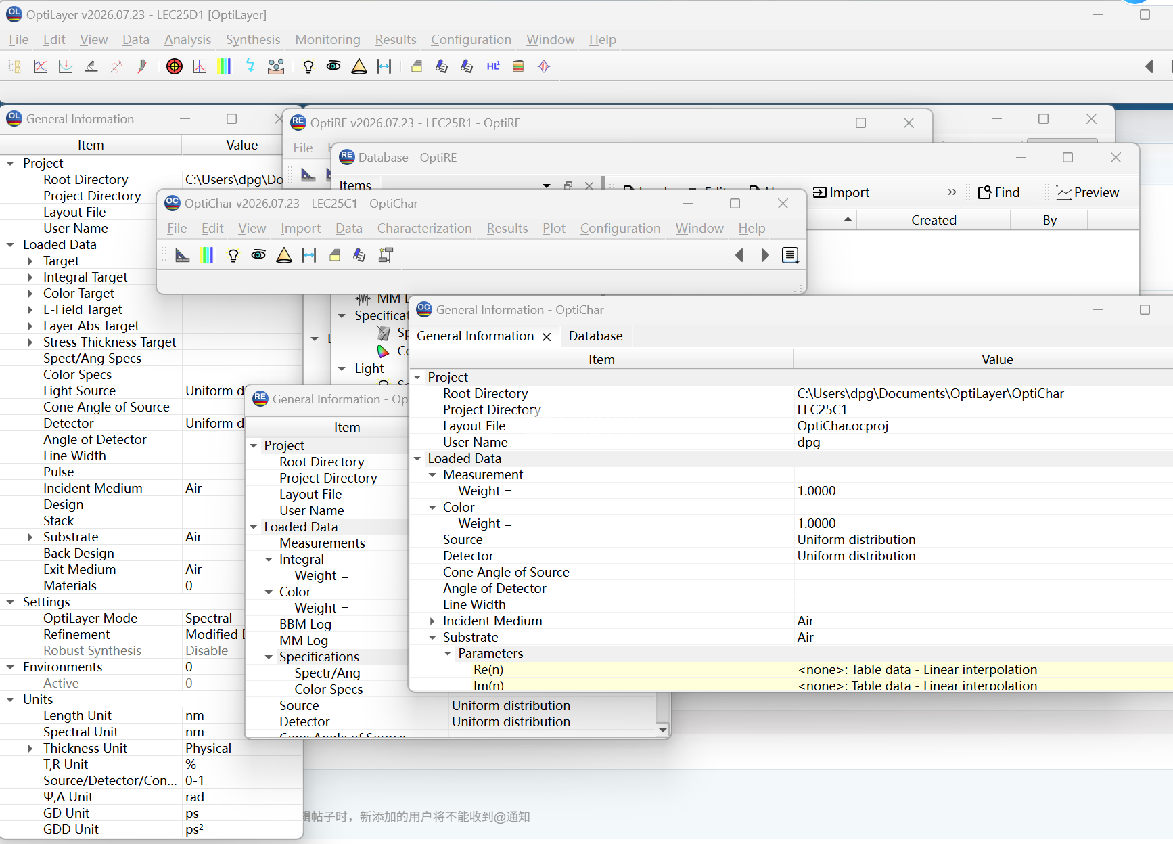Click the 'Physical' Thickness Unit value
This screenshot has width=1173, height=844.
point(208,749)
